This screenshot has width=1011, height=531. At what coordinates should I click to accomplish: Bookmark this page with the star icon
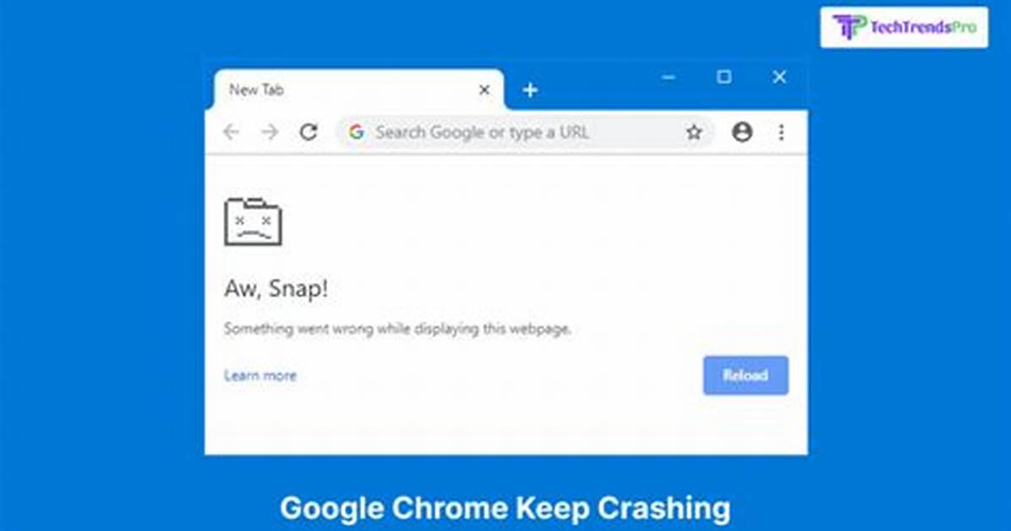[x=694, y=132]
